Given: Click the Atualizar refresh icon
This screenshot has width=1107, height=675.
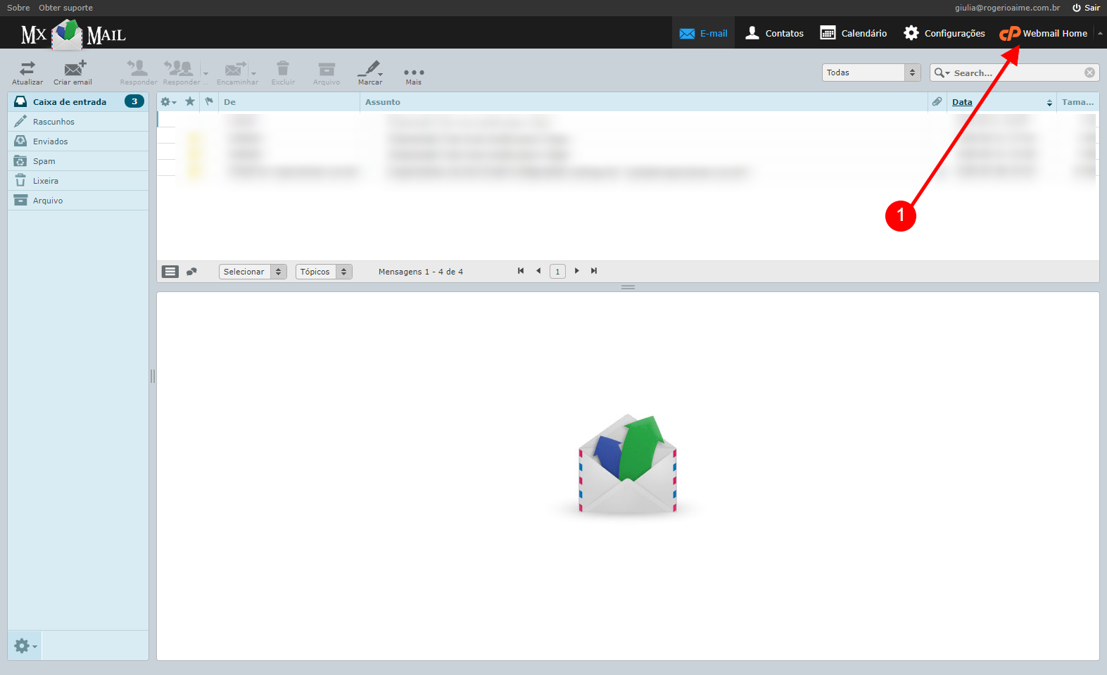Looking at the screenshot, I should click(x=27, y=69).
